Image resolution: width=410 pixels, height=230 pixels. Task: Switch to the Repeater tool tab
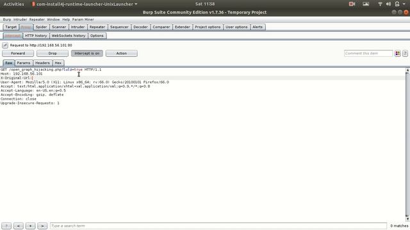(x=97, y=27)
